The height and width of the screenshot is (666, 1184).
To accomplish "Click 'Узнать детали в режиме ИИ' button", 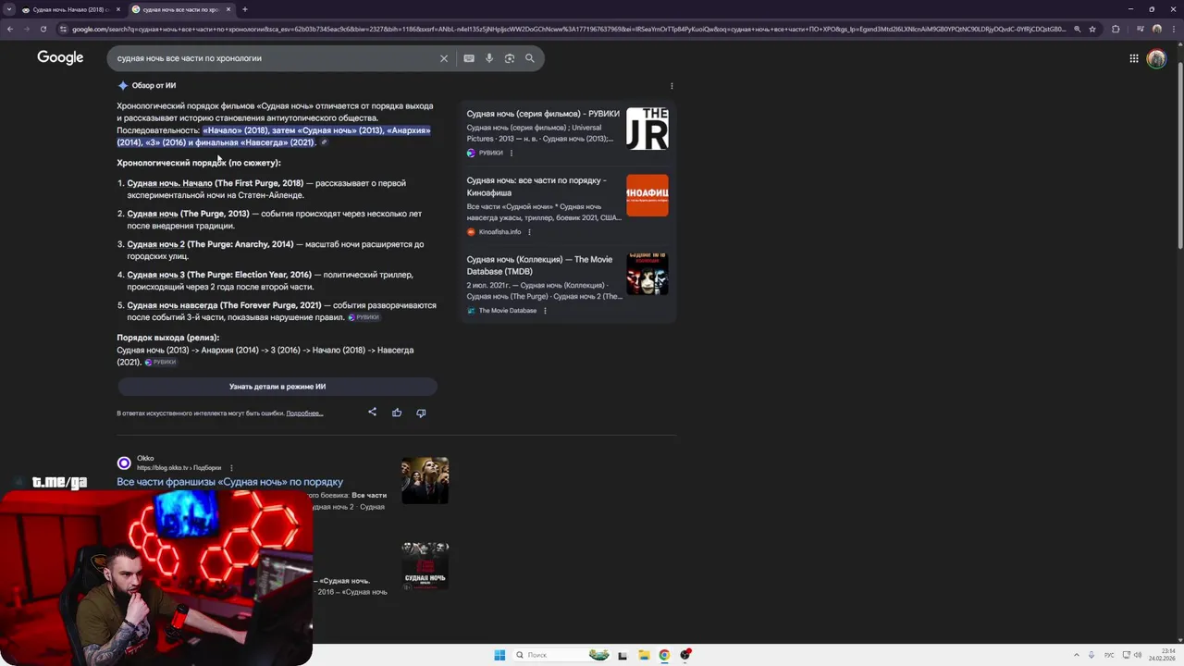I will point(277,387).
